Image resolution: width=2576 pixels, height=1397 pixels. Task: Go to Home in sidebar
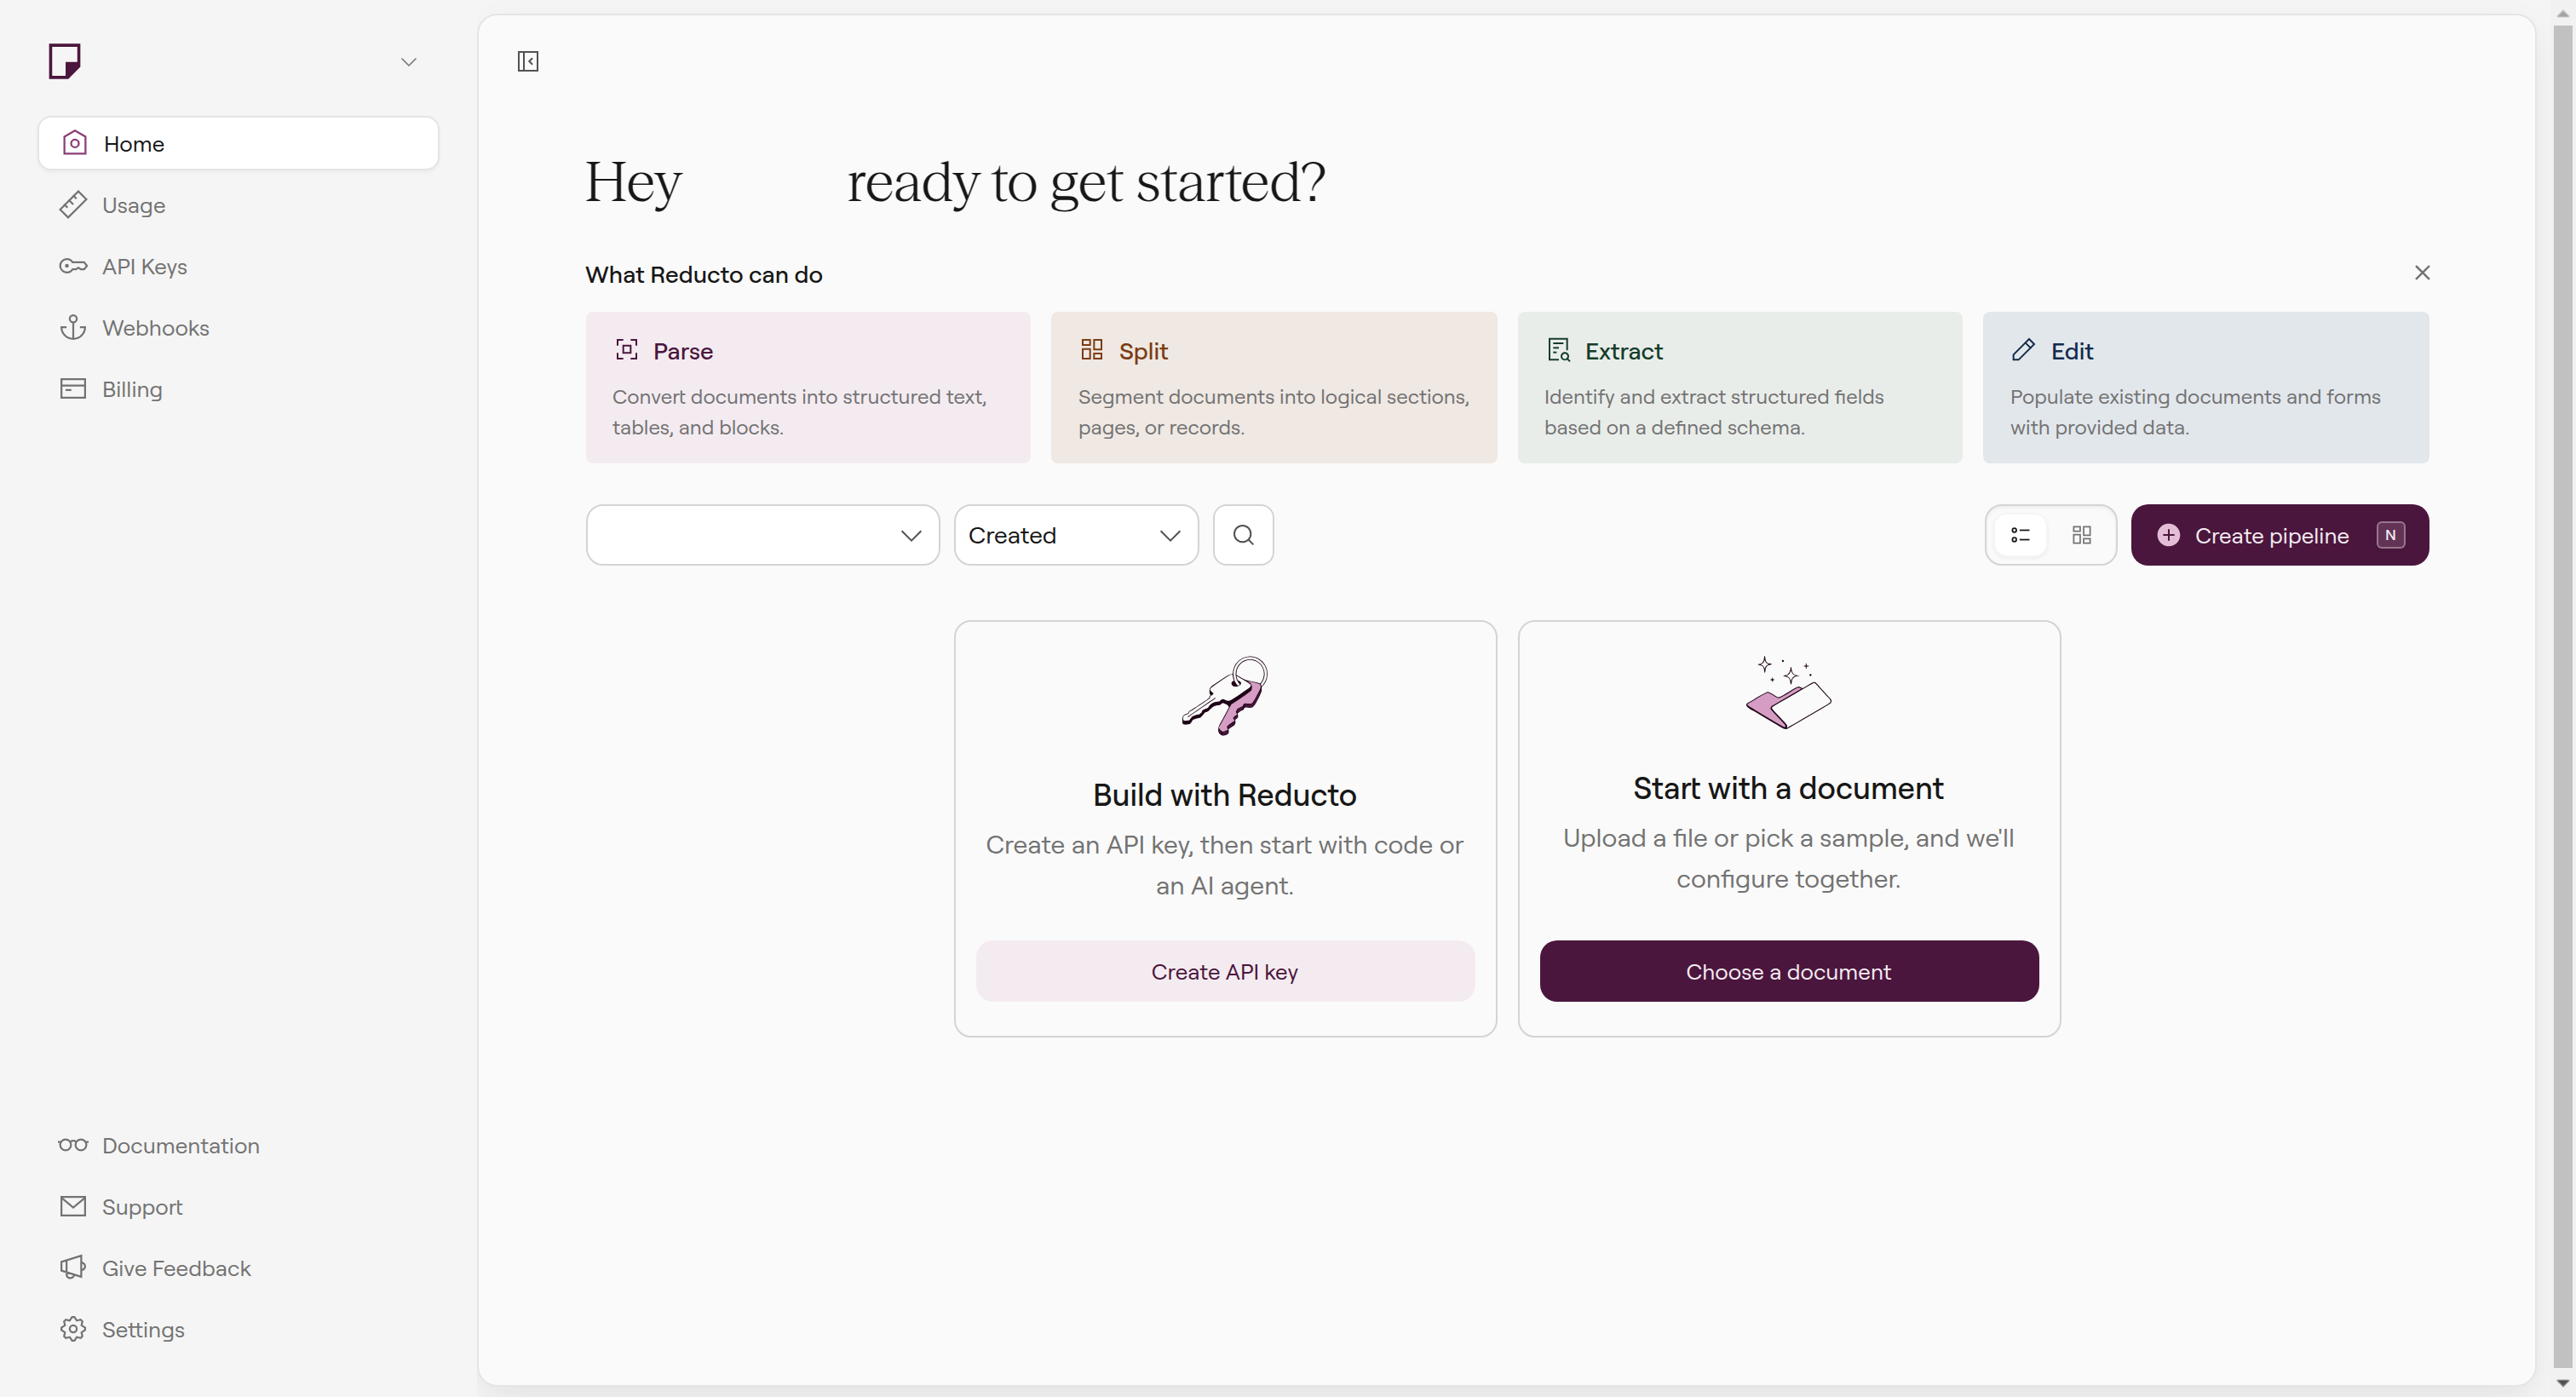(x=238, y=143)
